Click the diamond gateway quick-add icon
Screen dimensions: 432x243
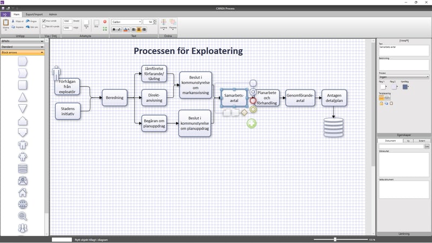coord(244,112)
